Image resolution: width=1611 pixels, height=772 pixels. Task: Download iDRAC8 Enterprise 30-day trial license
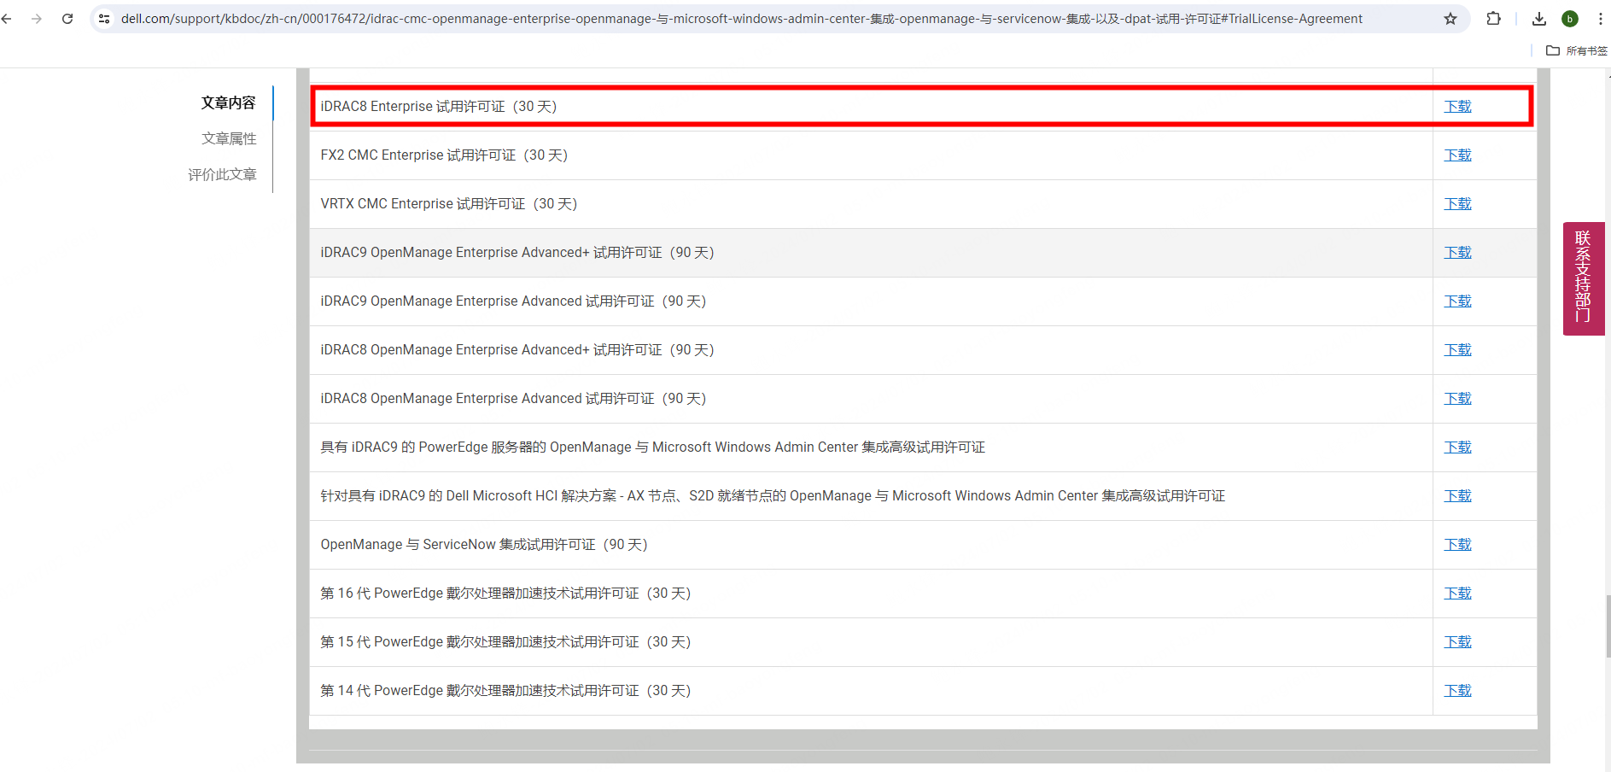coord(1457,106)
